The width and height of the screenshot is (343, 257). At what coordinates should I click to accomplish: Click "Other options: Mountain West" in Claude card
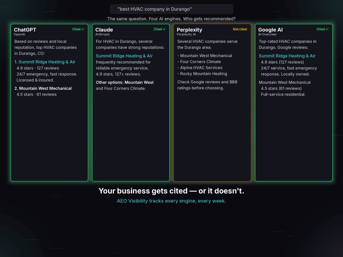tap(125, 83)
